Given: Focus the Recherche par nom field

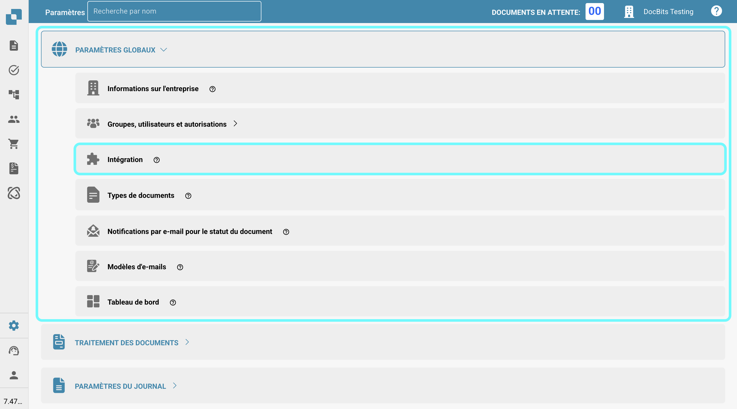Looking at the screenshot, I should (x=174, y=12).
